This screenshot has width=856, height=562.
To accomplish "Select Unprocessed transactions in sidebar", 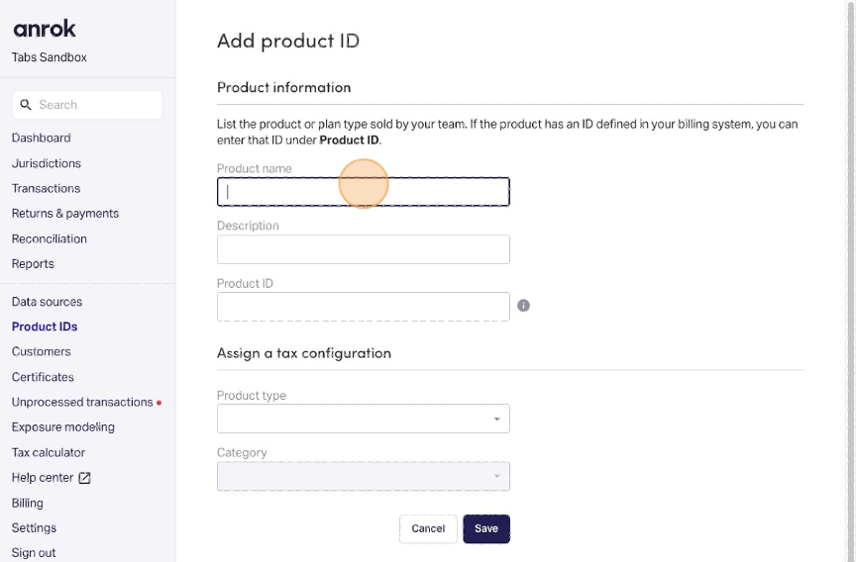I will pos(82,403).
